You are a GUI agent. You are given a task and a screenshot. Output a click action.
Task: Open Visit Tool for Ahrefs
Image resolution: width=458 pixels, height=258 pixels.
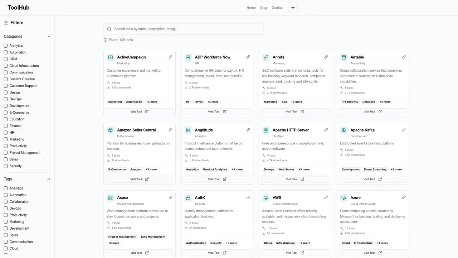(x=295, y=112)
